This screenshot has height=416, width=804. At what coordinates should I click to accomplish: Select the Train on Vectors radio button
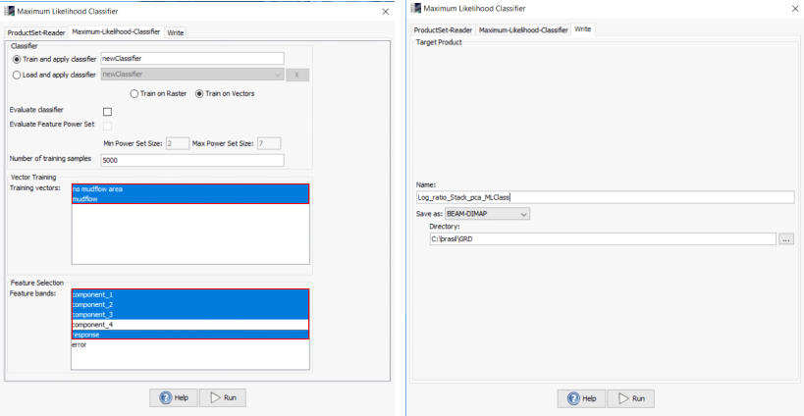pos(200,94)
